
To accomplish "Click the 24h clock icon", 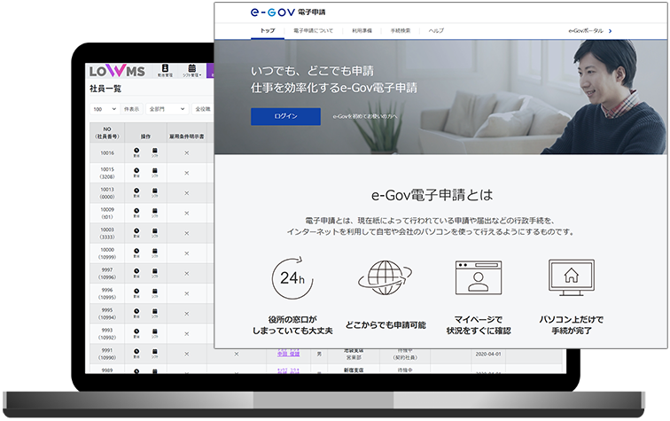I will tap(292, 277).
